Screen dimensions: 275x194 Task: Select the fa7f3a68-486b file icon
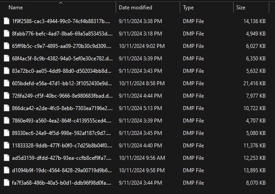pos(7,182)
